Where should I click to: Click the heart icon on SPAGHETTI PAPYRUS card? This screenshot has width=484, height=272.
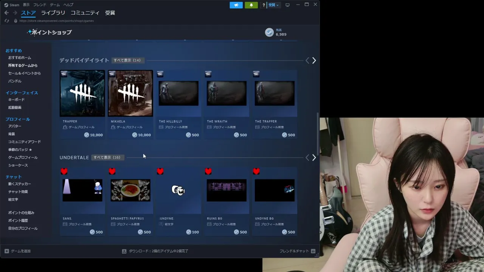click(112, 171)
